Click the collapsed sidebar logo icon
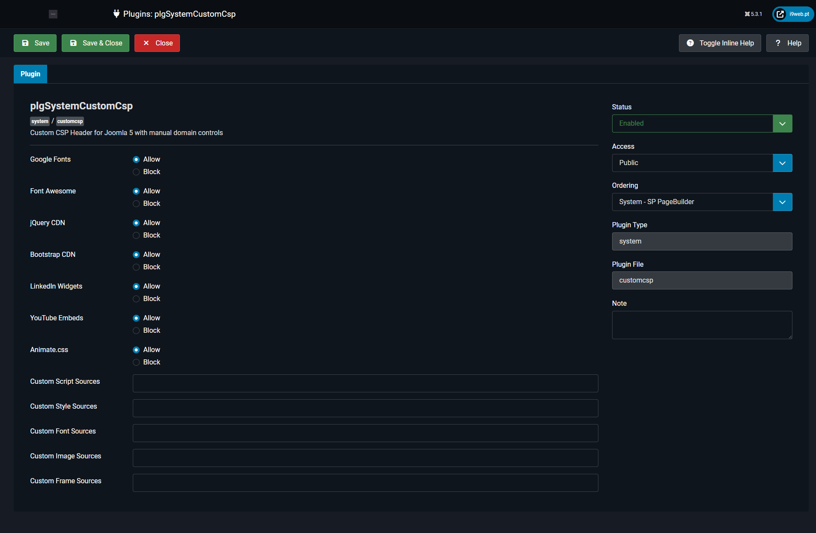 tap(53, 14)
